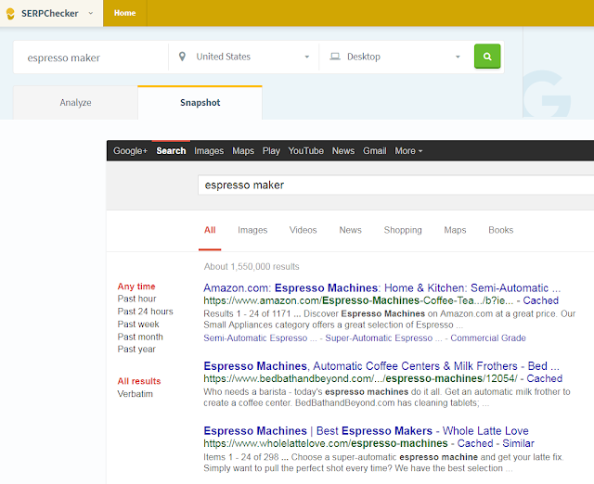Click the green search magnifier button

pos(487,57)
